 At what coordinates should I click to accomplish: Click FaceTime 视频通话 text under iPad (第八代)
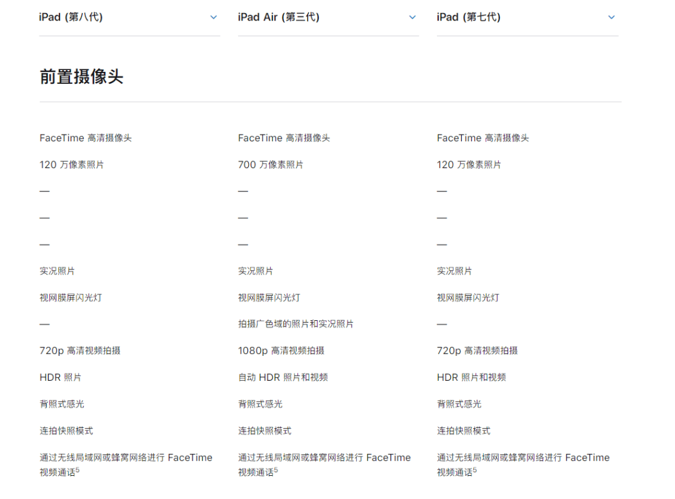click(x=126, y=465)
